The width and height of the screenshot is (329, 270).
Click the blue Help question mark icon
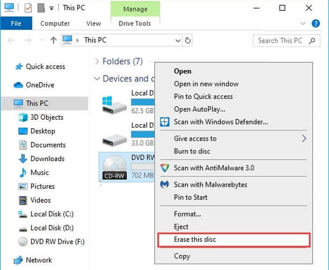[316, 23]
